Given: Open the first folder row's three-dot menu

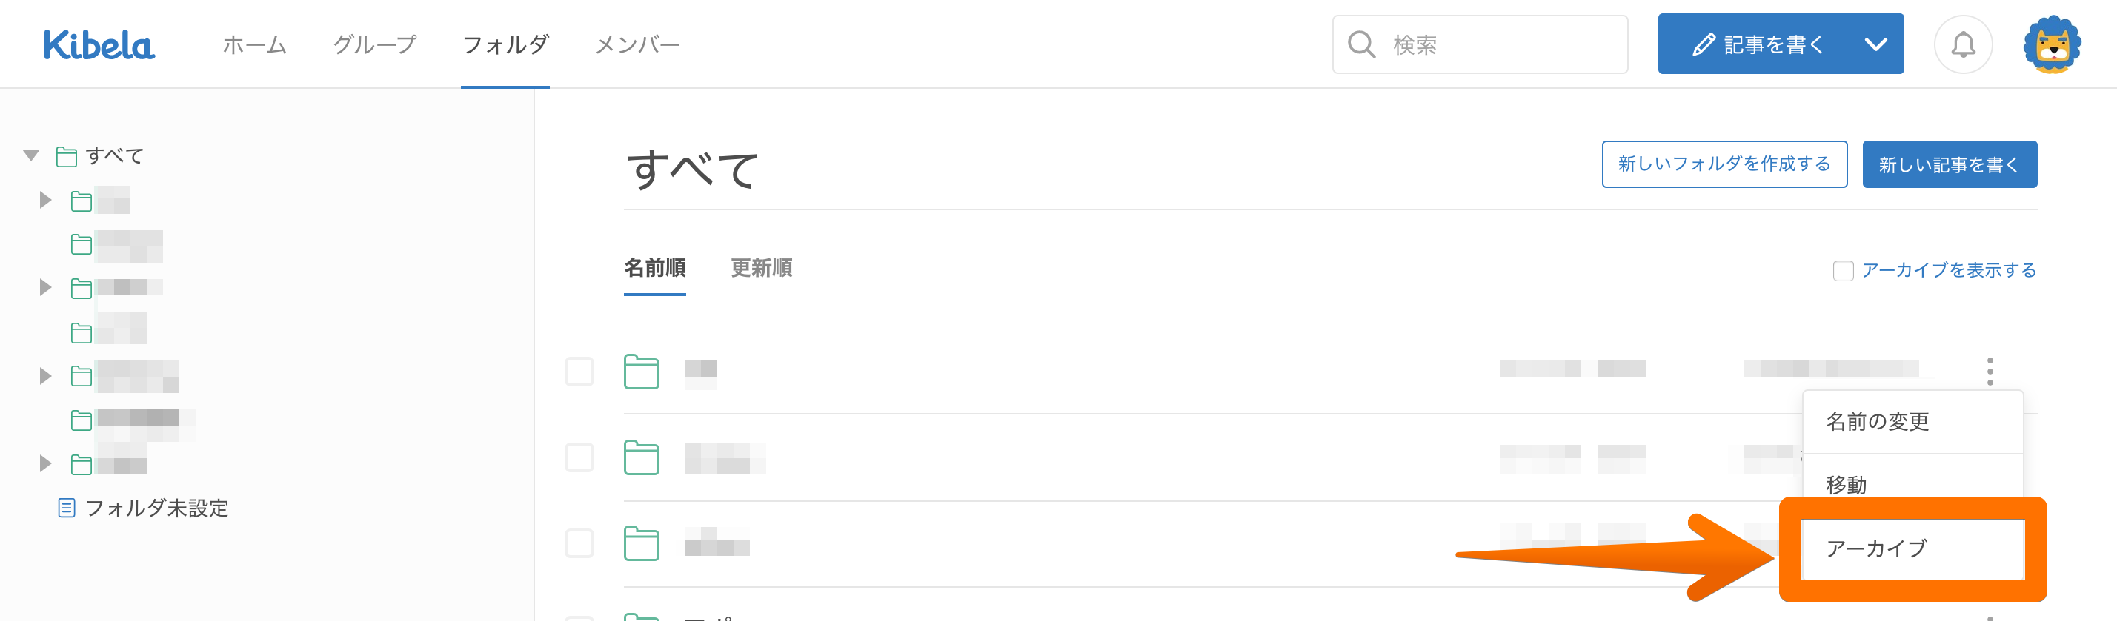Looking at the screenshot, I should point(1990,372).
